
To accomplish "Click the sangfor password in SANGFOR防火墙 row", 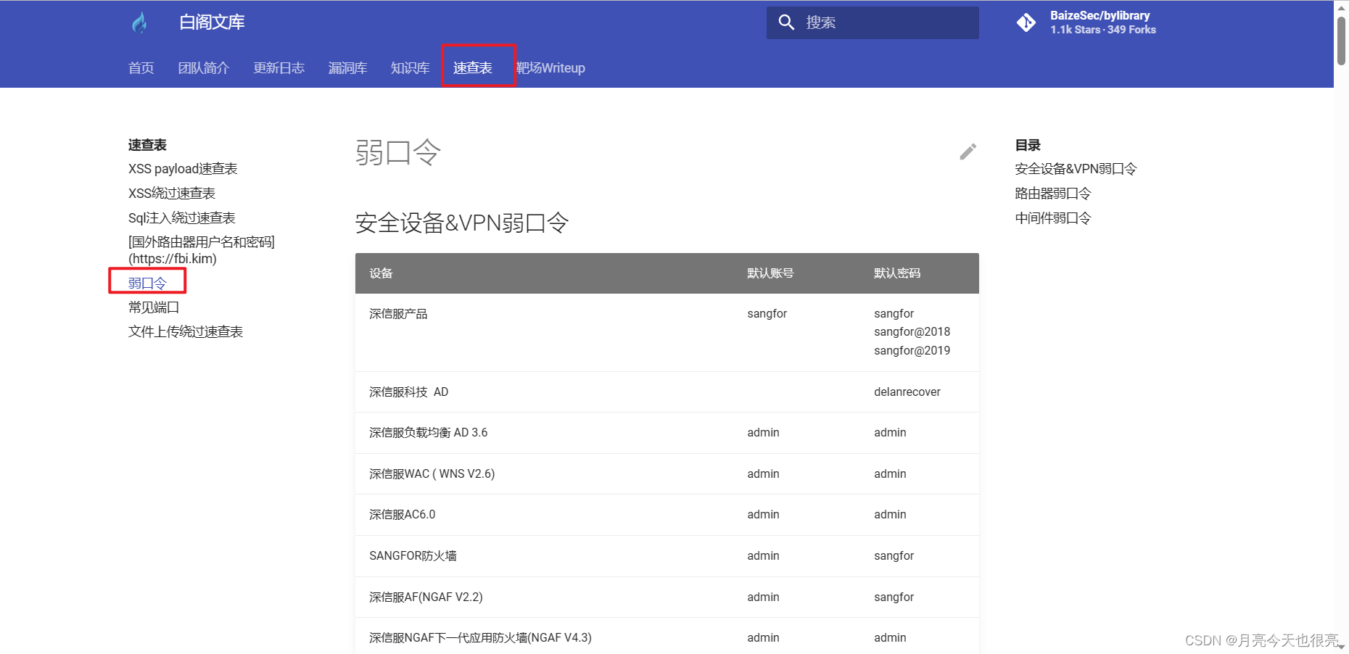I will coord(894,556).
